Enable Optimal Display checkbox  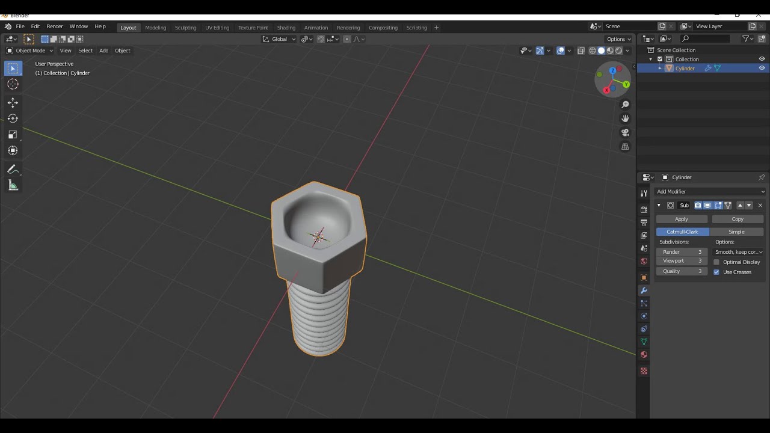[x=716, y=262]
